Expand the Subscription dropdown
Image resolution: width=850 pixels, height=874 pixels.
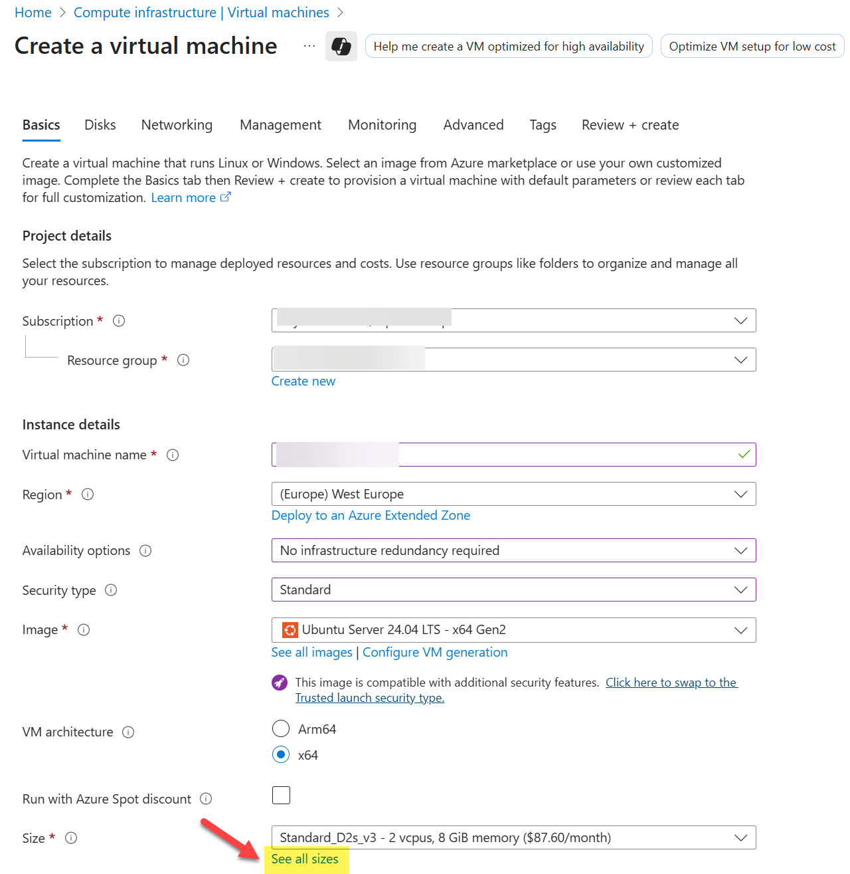pyautogui.click(x=513, y=320)
